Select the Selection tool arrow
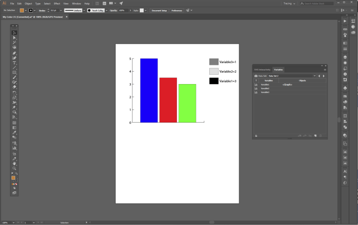Viewport: 358px width, 225px height. [x=14, y=33]
